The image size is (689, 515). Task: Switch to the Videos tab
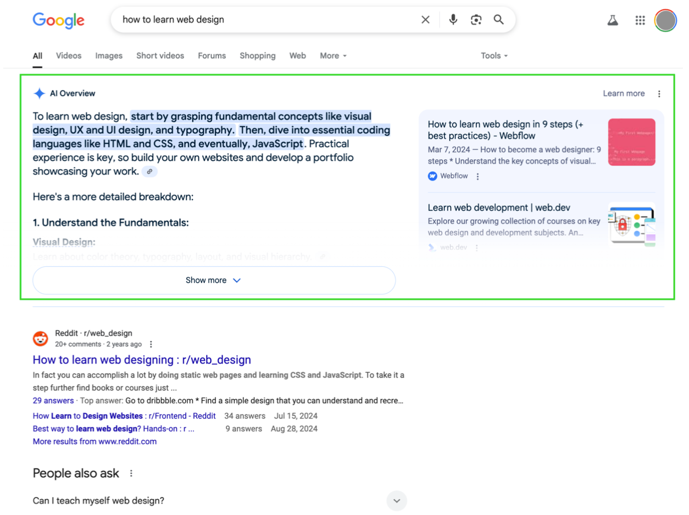click(68, 55)
